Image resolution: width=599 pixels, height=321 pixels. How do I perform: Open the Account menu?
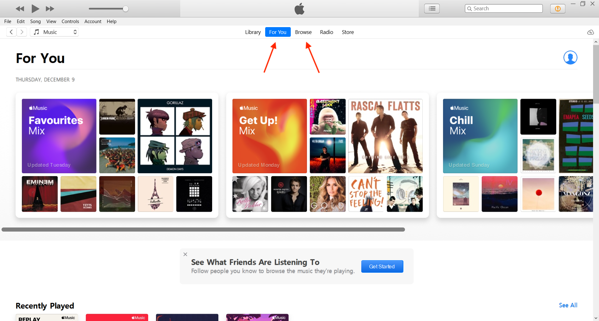pos(93,22)
